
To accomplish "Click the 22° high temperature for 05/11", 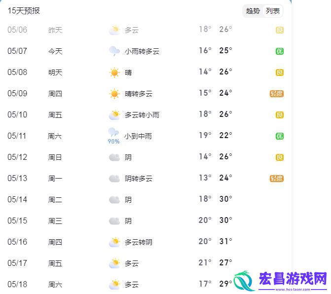I will (x=225, y=135).
